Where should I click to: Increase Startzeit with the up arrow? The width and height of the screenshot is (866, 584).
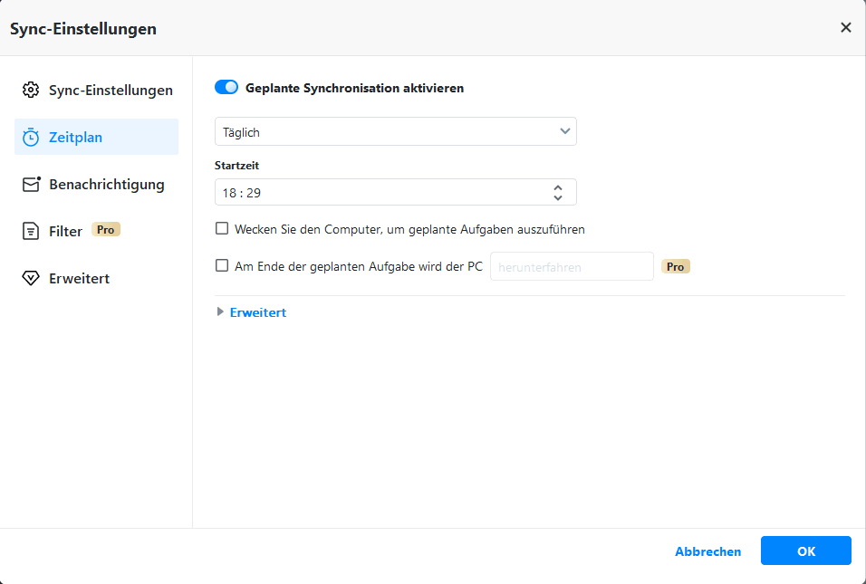[558, 187]
